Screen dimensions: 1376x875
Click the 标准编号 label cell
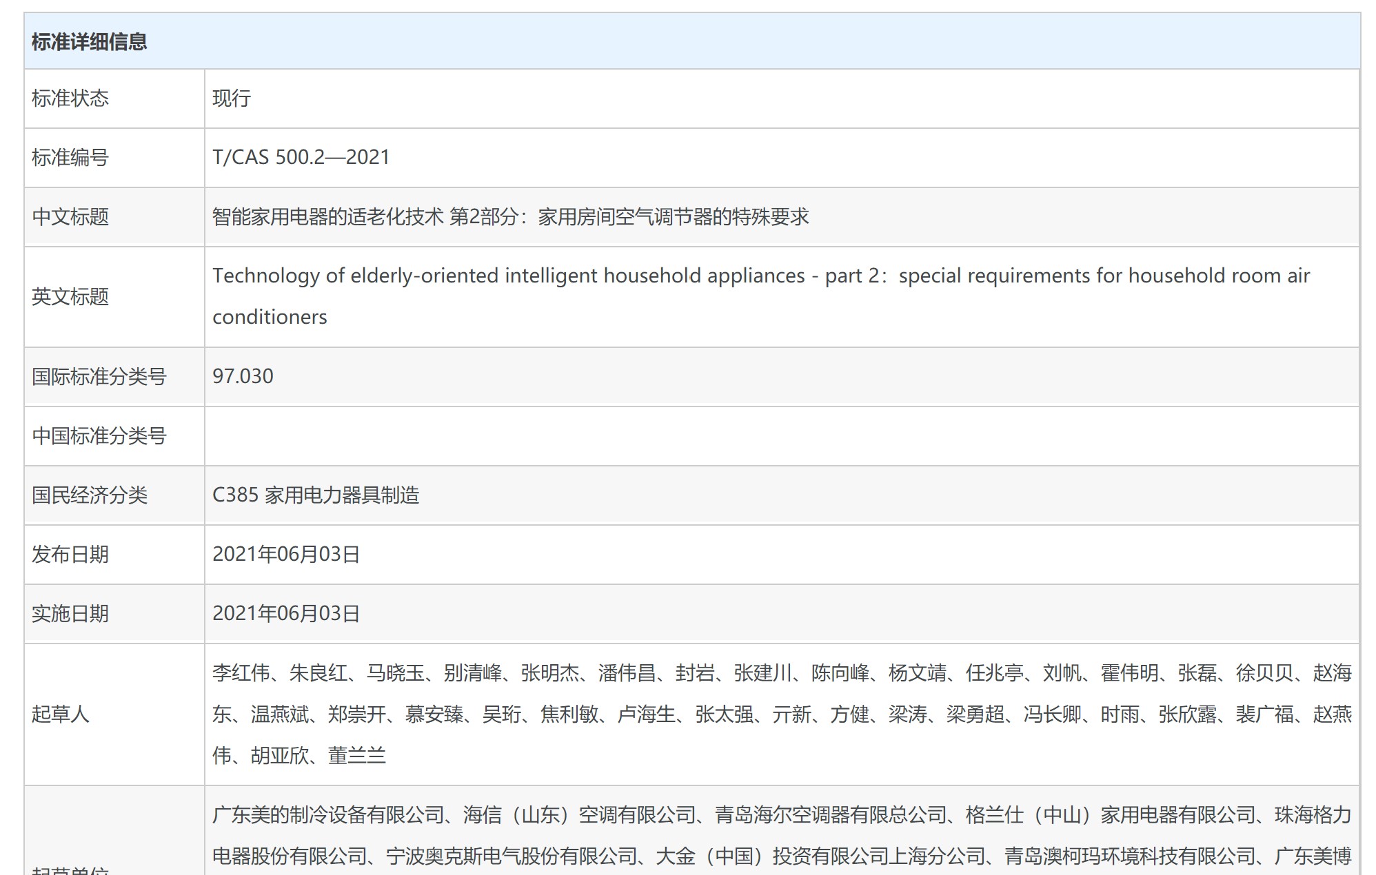click(x=70, y=158)
